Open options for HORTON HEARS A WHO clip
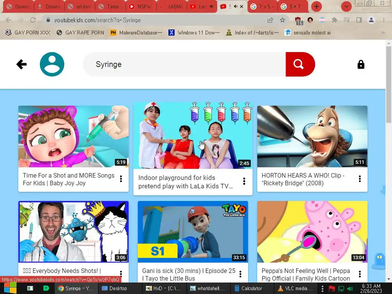 360,179
